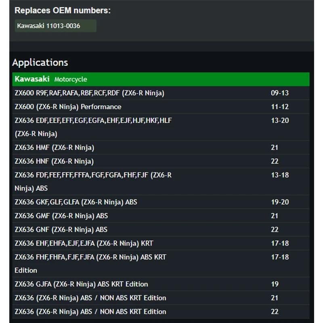Select the ZX600 R9F,RAF,RAFA,RBF,RCF,RDF row
323x323 pixels.
tap(161, 93)
